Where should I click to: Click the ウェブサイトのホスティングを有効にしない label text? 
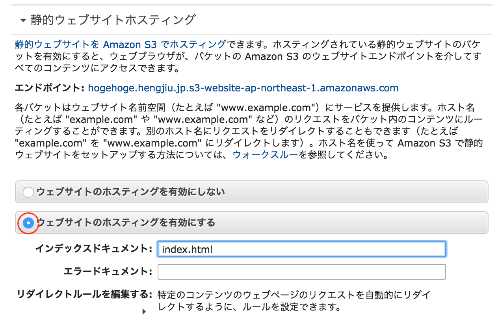tap(130, 192)
